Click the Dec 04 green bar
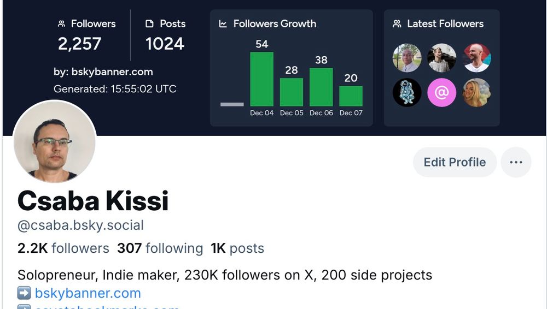 click(x=261, y=79)
